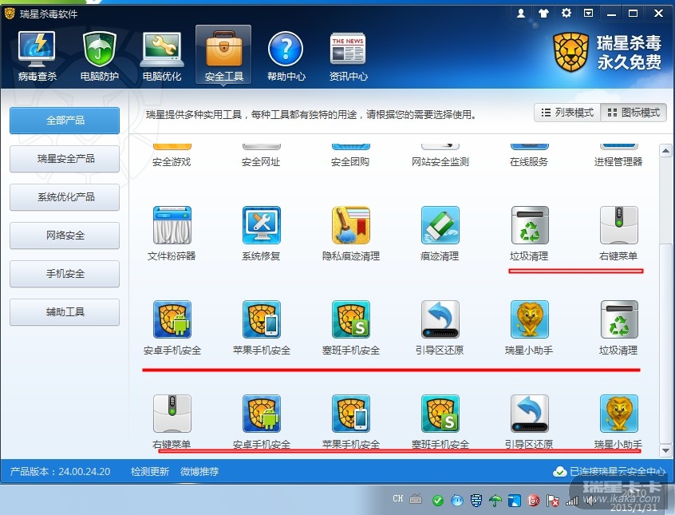Launch the 文件粉碎器 shredder tool

[x=172, y=225]
